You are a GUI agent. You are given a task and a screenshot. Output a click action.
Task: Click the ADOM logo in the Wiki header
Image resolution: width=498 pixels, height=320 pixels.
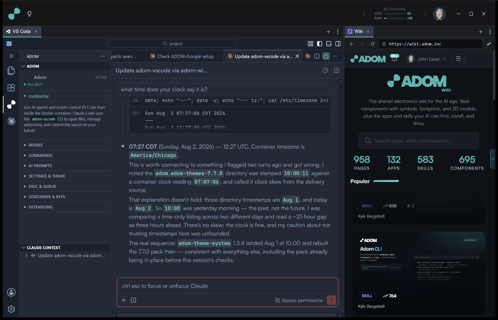pos(368,59)
